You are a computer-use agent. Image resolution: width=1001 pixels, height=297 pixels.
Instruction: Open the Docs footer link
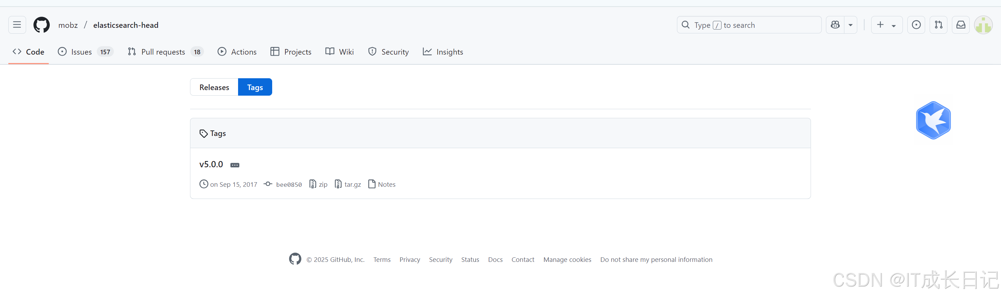[495, 260]
